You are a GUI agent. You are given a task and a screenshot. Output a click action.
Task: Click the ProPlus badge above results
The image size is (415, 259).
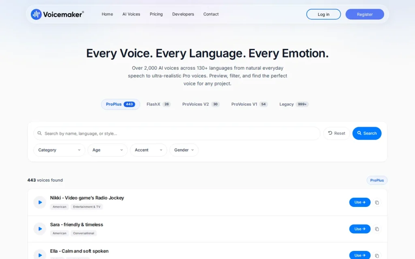point(377,180)
